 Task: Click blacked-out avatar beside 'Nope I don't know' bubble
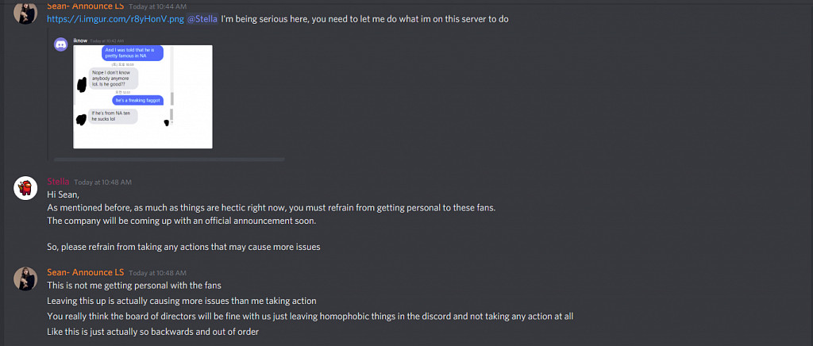[x=81, y=83]
